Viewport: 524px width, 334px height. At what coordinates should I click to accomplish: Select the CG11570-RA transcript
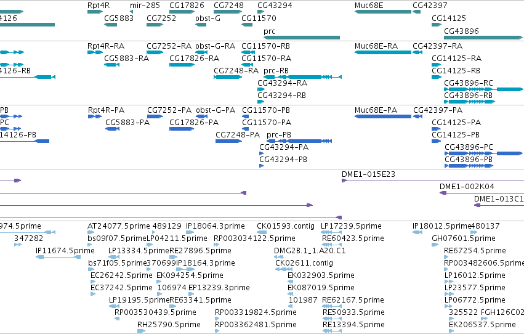click(x=246, y=65)
